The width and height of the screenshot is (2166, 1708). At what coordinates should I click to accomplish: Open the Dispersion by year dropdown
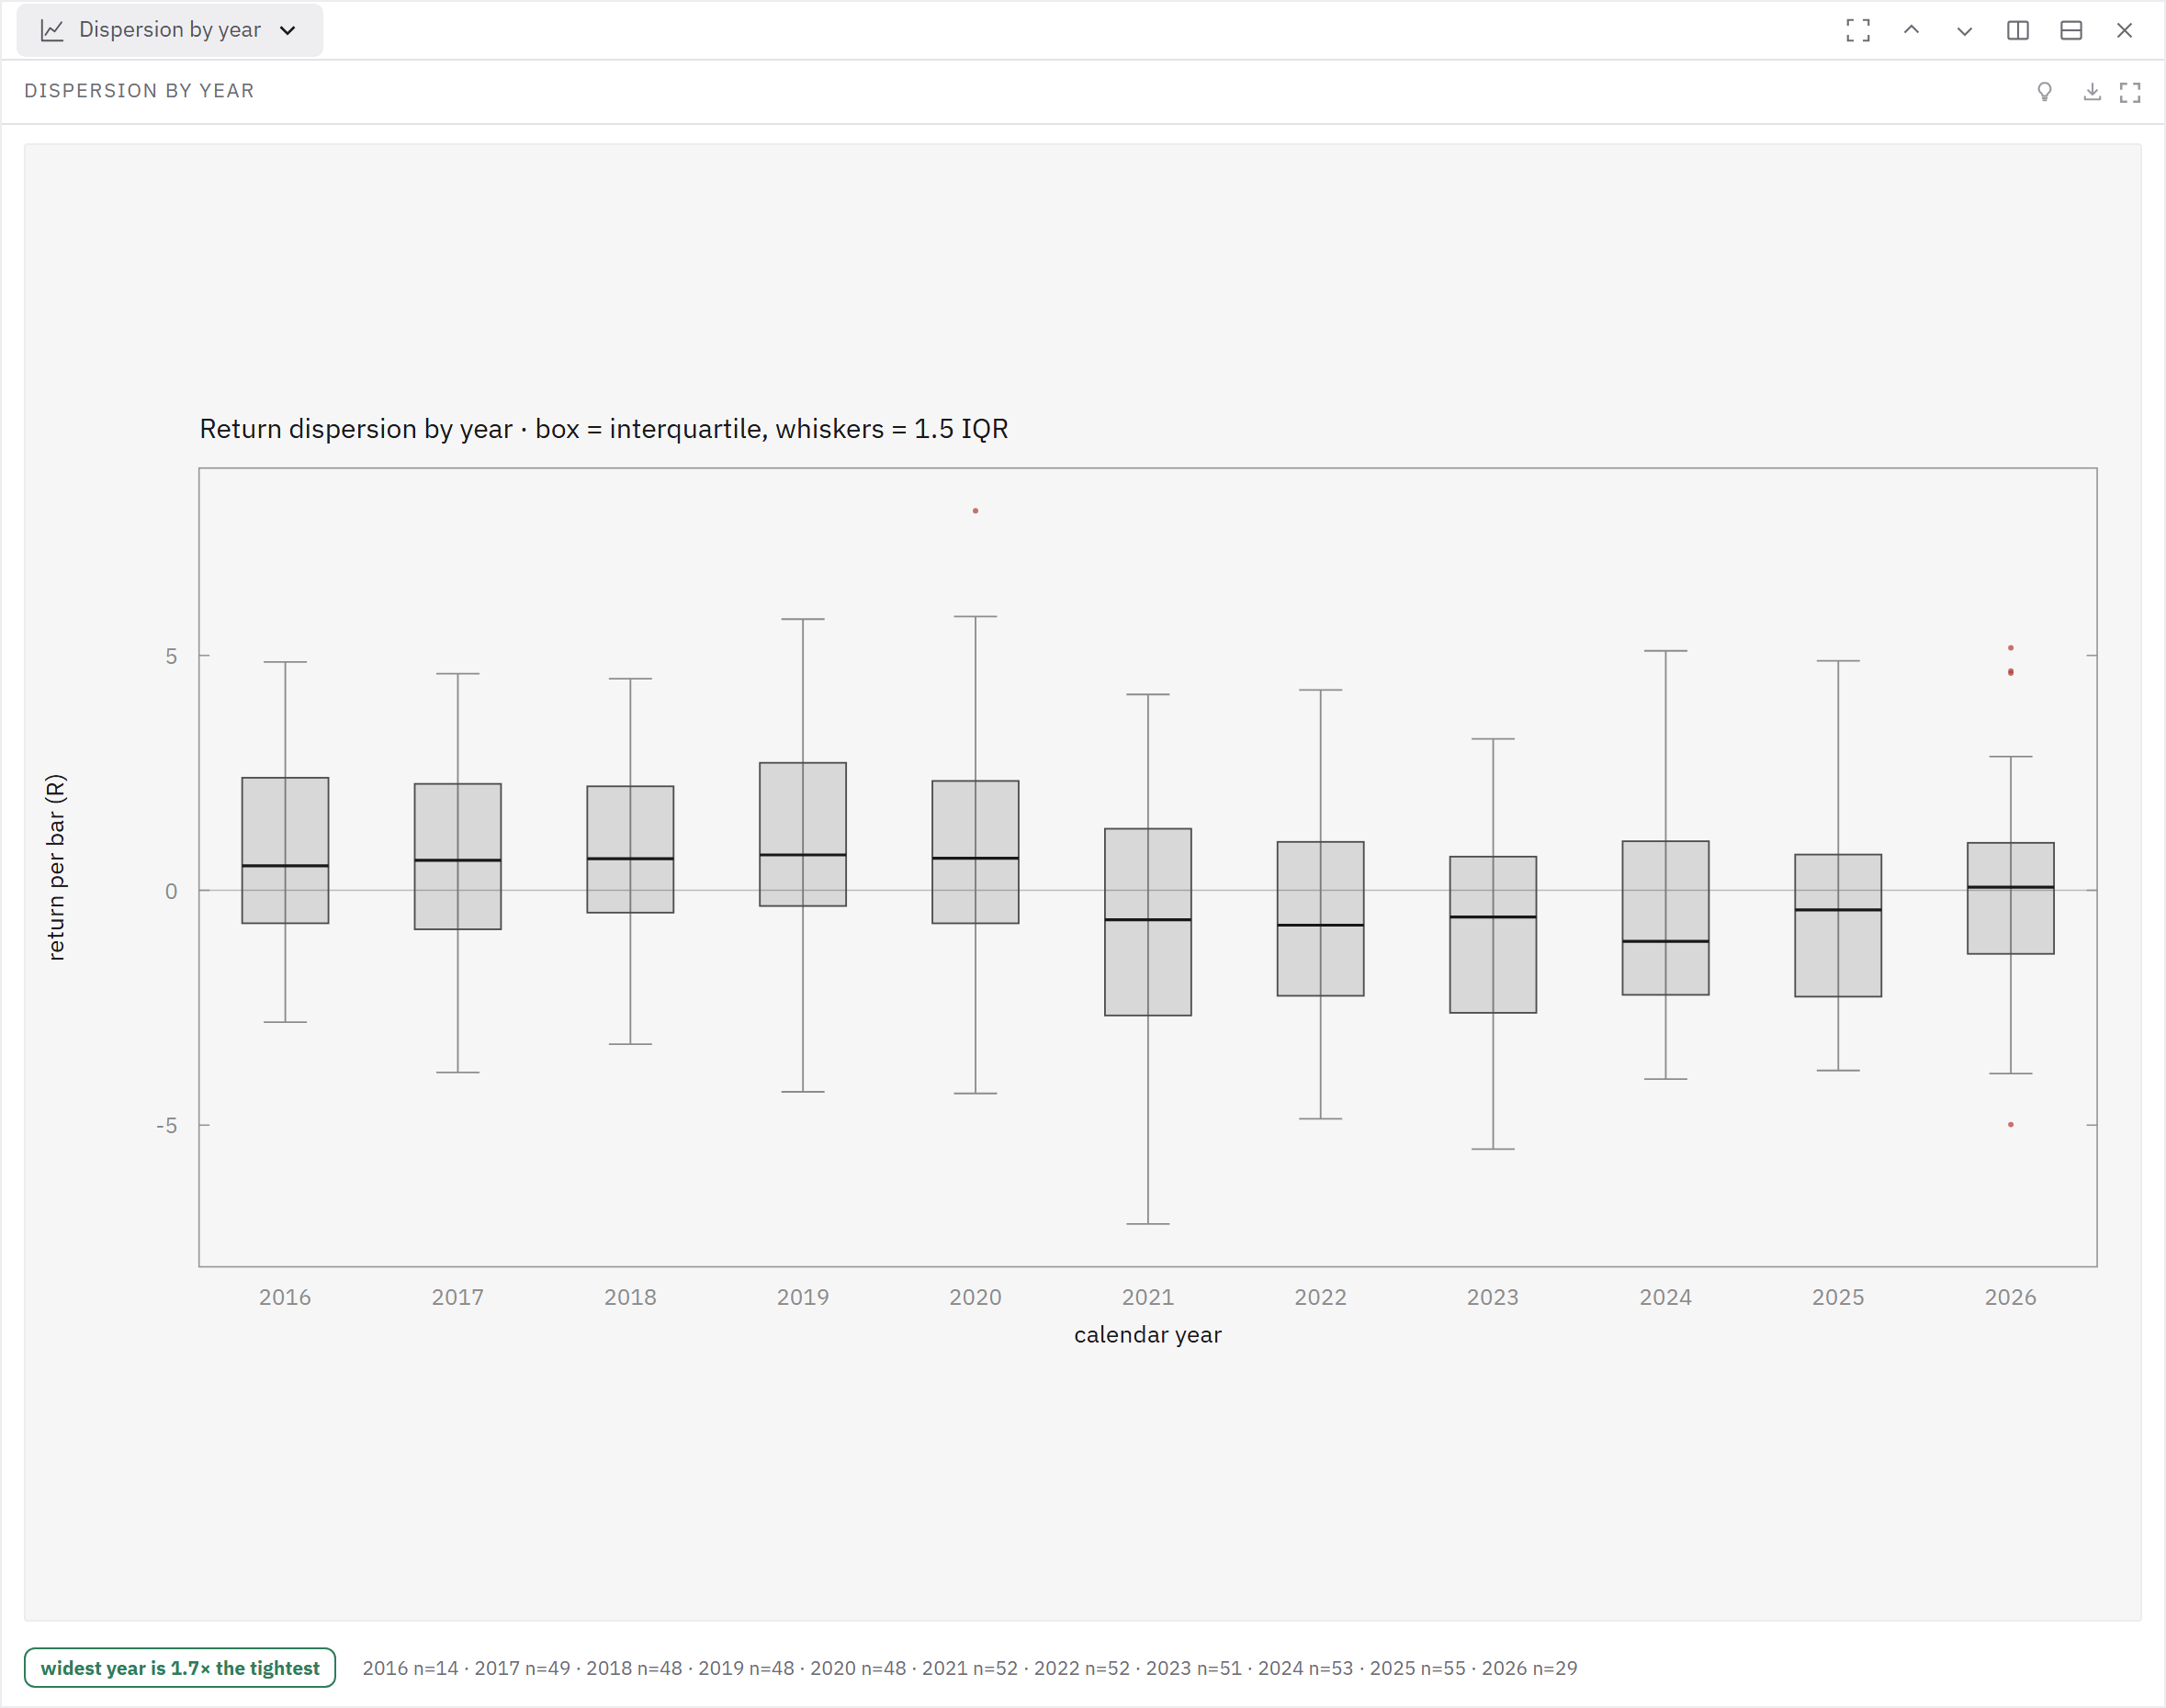(x=169, y=30)
